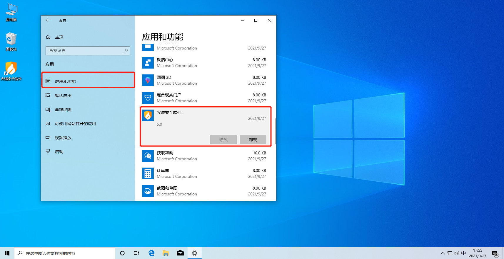
Task: Click the 应用和功能 page heading
Action: tap(163, 37)
